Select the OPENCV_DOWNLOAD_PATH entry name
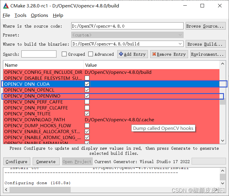 [34, 119]
